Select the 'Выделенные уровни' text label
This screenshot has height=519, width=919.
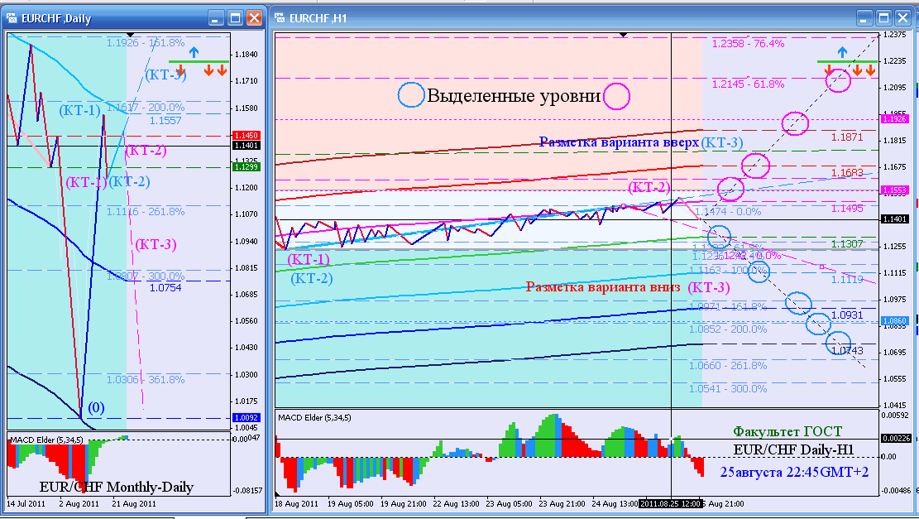point(514,95)
